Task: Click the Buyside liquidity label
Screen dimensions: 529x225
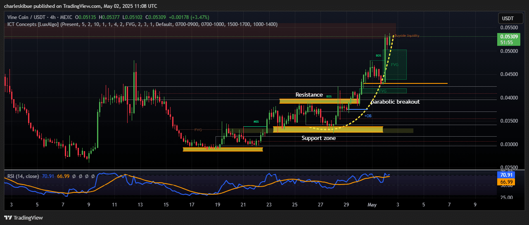Action: pos(408,36)
